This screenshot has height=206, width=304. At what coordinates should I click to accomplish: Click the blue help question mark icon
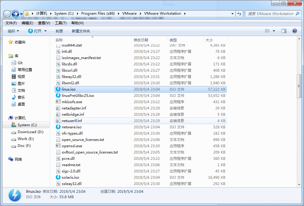[x=294, y=31]
